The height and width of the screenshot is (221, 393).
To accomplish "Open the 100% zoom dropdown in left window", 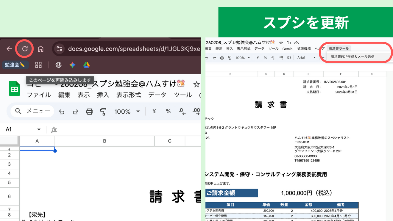I will point(127,112).
